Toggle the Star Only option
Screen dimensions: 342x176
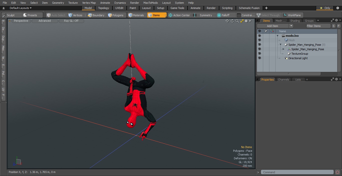325,8
